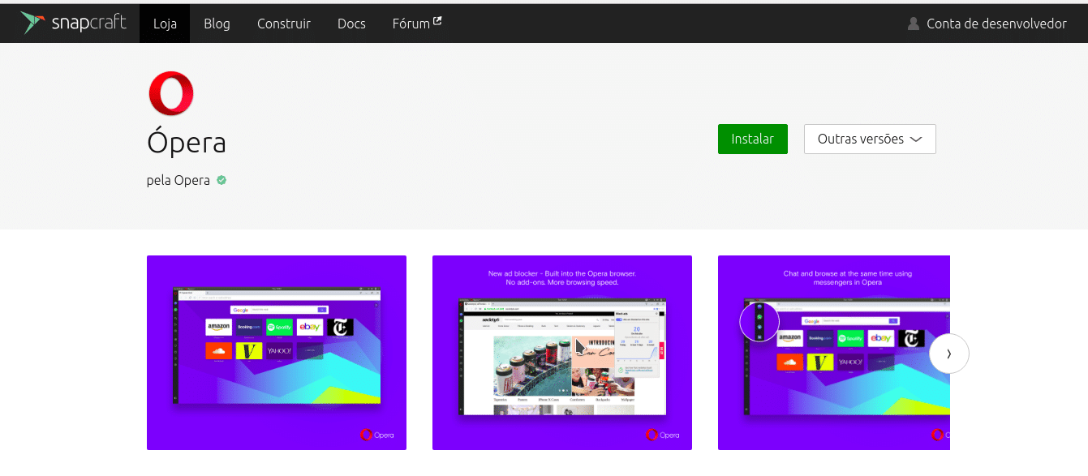This screenshot has width=1088, height=476.
Task: Open the first Opera speed dial screenshot
Action: coord(277,353)
